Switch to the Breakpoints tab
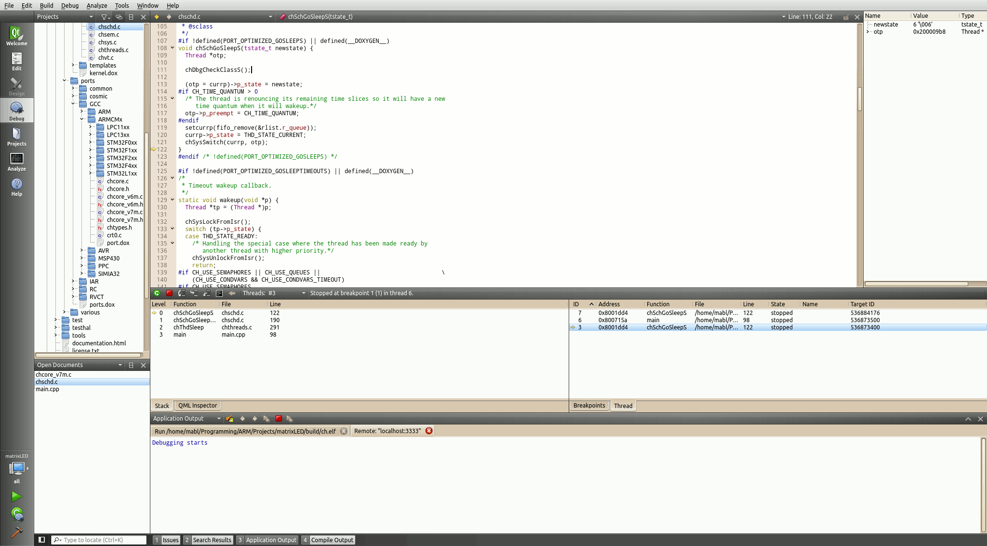Screen dimensions: 987x546 (589, 406)
